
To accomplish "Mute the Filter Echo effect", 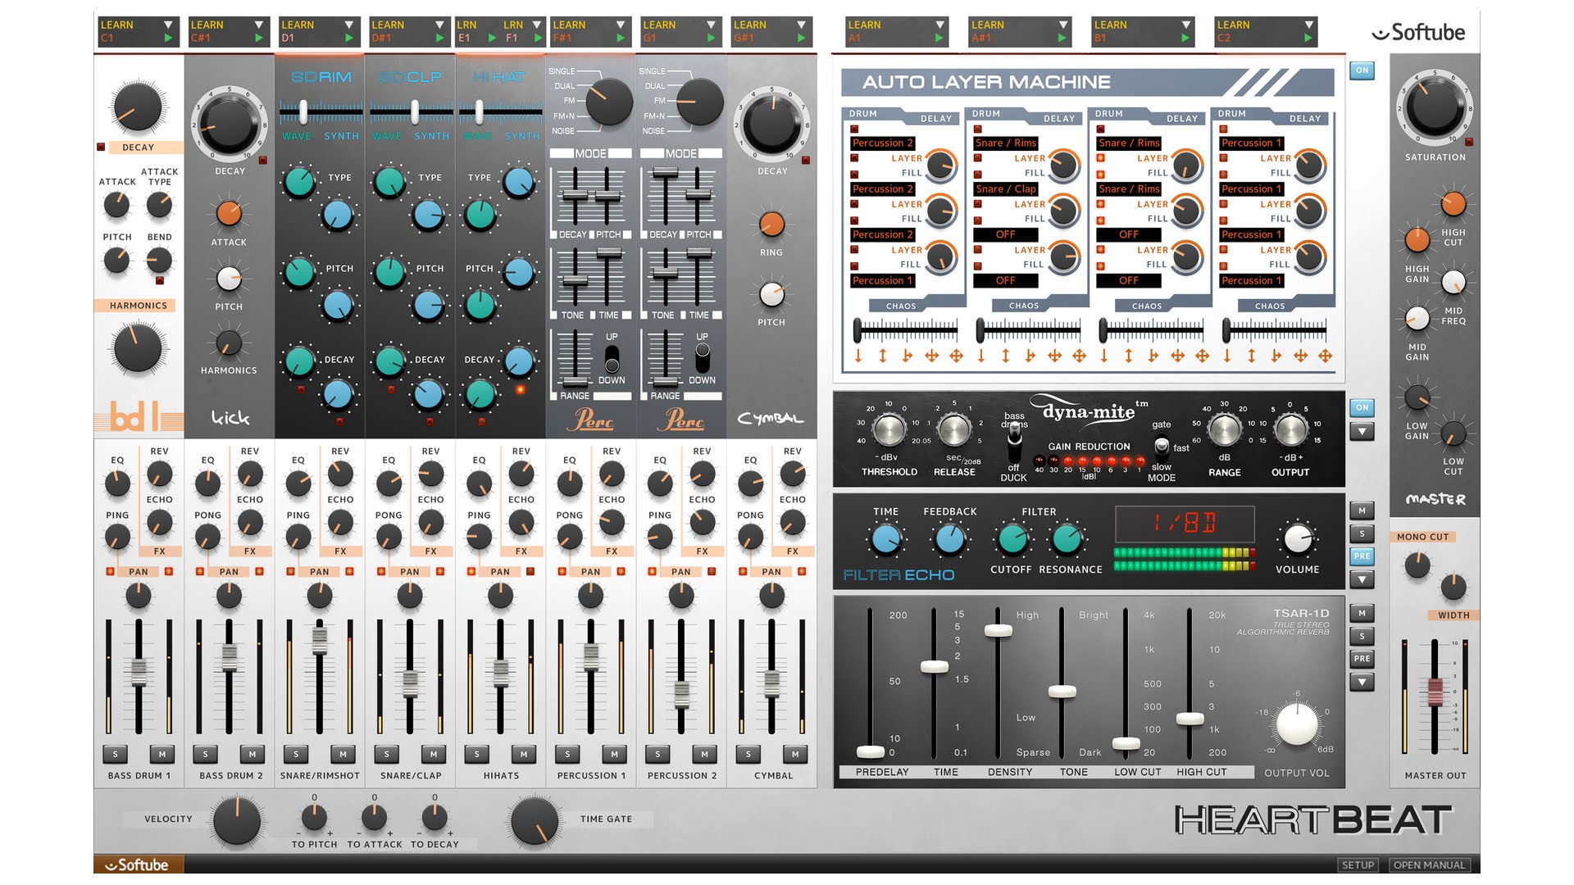I will pyautogui.click(x=1362, y=511).
